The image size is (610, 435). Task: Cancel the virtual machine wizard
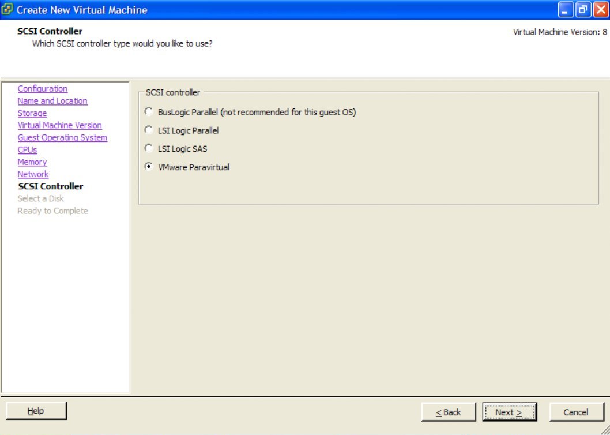[x=576, y=412]
